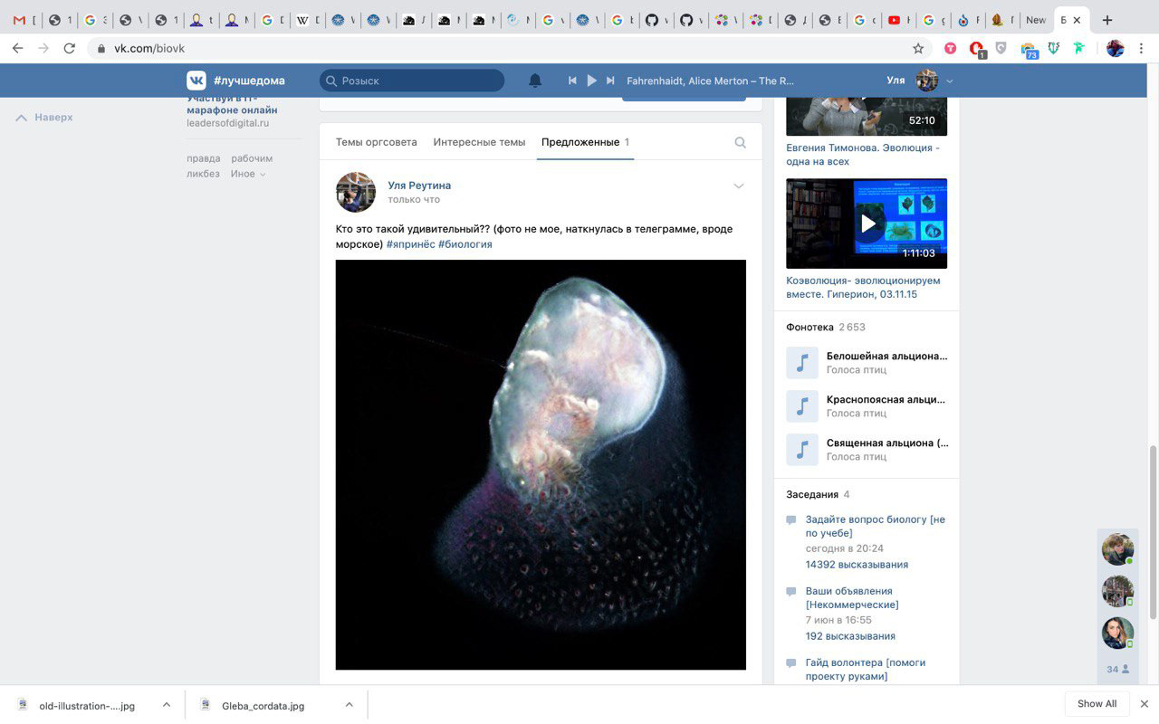This screenshot has height=724, width=1159.
Task: Open Chrome profile avatar
Action: coord(1116,48)
